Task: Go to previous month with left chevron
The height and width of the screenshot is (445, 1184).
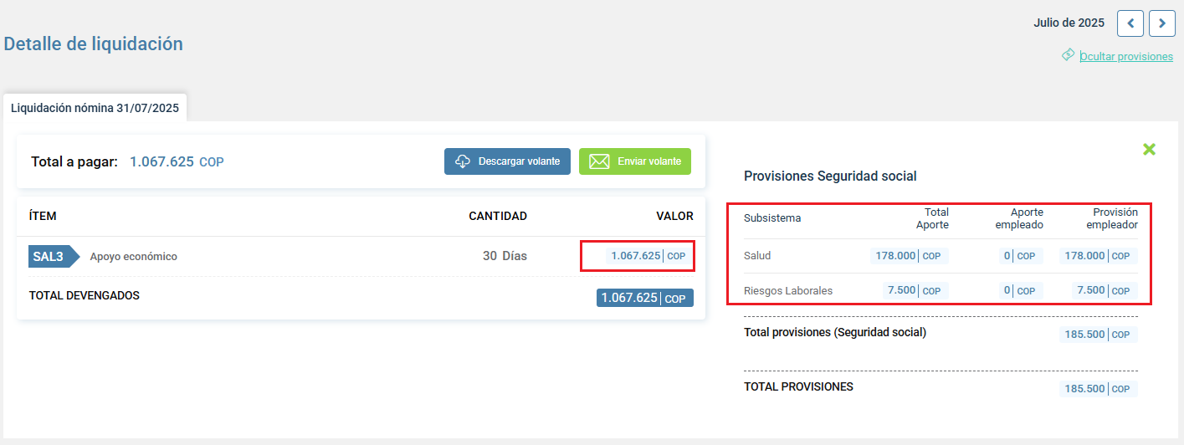Action: 1130,23
